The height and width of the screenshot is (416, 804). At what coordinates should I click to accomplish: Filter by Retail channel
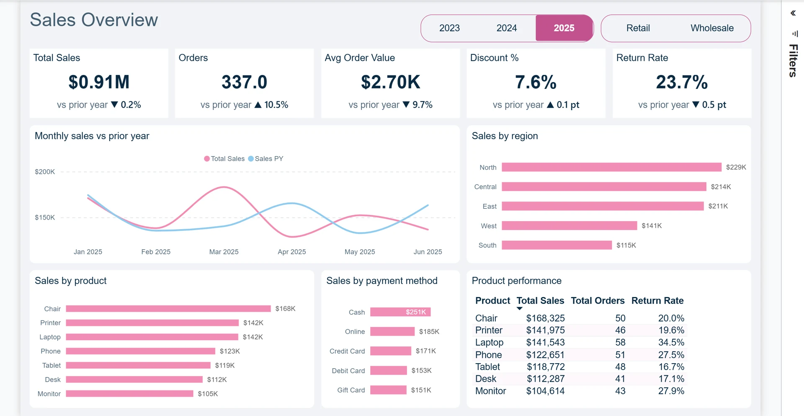638,28
